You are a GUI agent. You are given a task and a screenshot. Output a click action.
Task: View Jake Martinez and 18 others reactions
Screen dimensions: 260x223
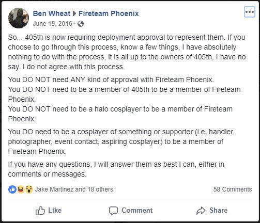coord(74,189)
